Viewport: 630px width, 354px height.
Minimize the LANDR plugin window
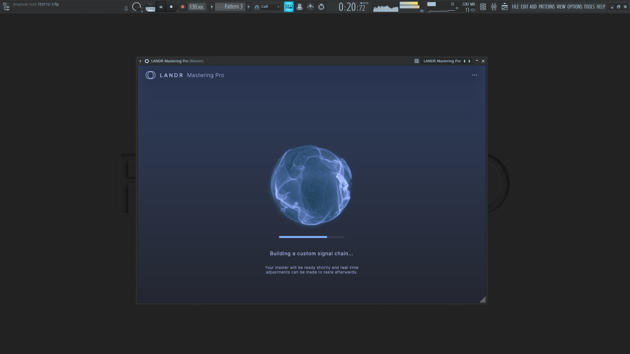(x=477, y=61)
